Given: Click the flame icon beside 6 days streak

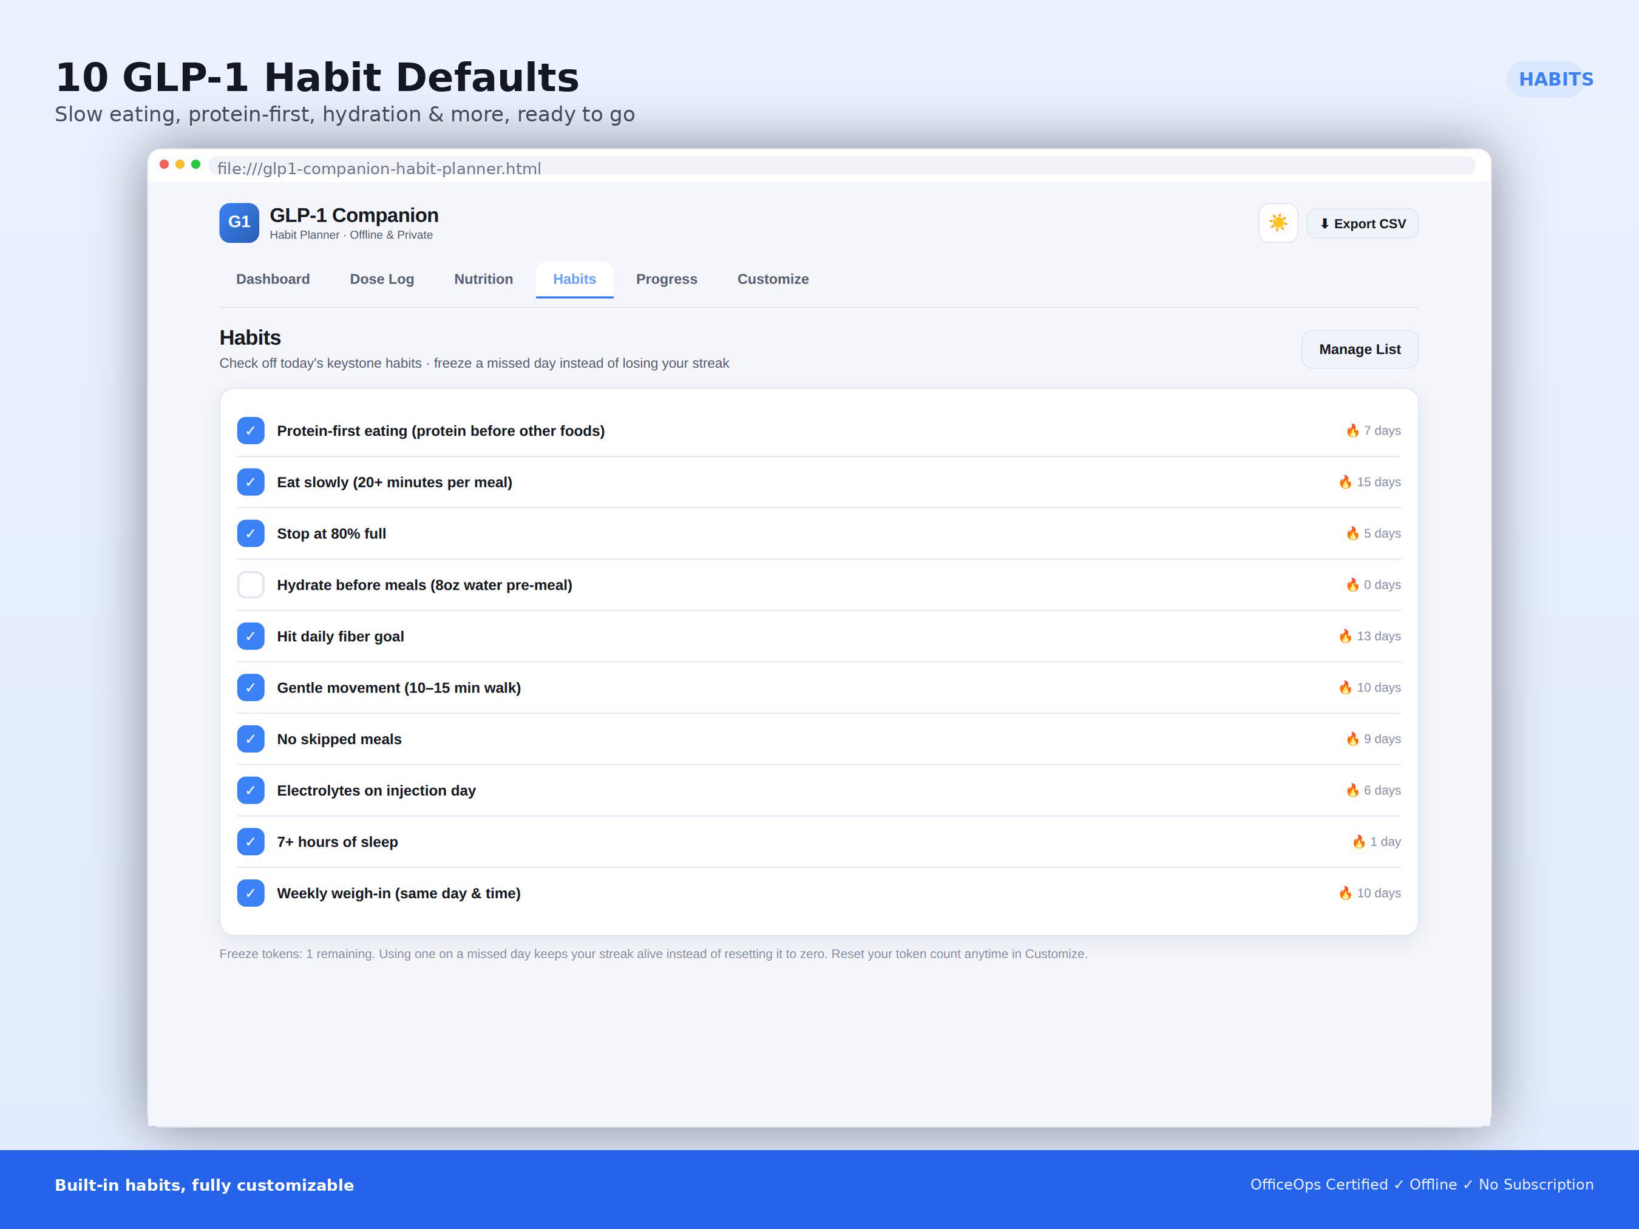Looking at the screenshot, I should point(1352,790).
